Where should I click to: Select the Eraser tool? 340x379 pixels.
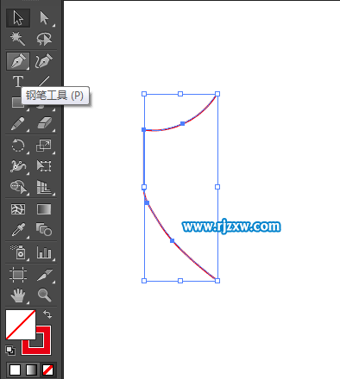(44, 124)
